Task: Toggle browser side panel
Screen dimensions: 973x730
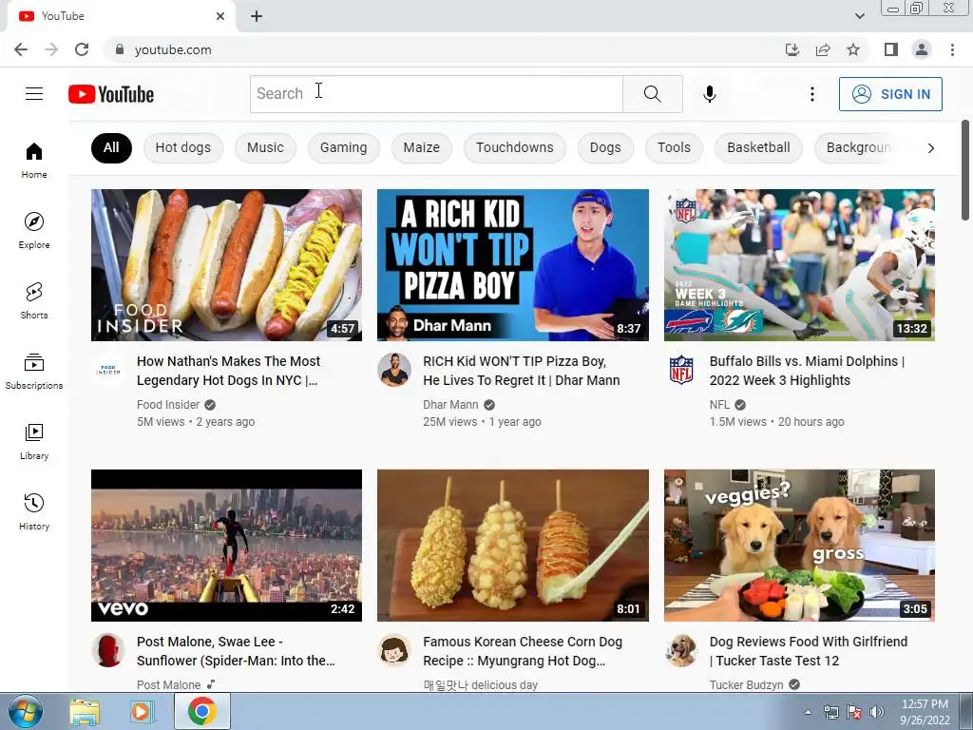Action: point(891,49)
